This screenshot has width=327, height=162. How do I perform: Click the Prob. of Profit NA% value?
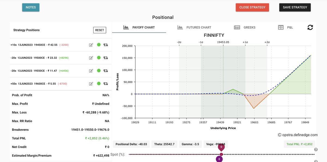pyautogui.click(x=106, y=95)
